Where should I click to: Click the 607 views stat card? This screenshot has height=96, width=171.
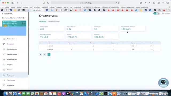[51, 28]
